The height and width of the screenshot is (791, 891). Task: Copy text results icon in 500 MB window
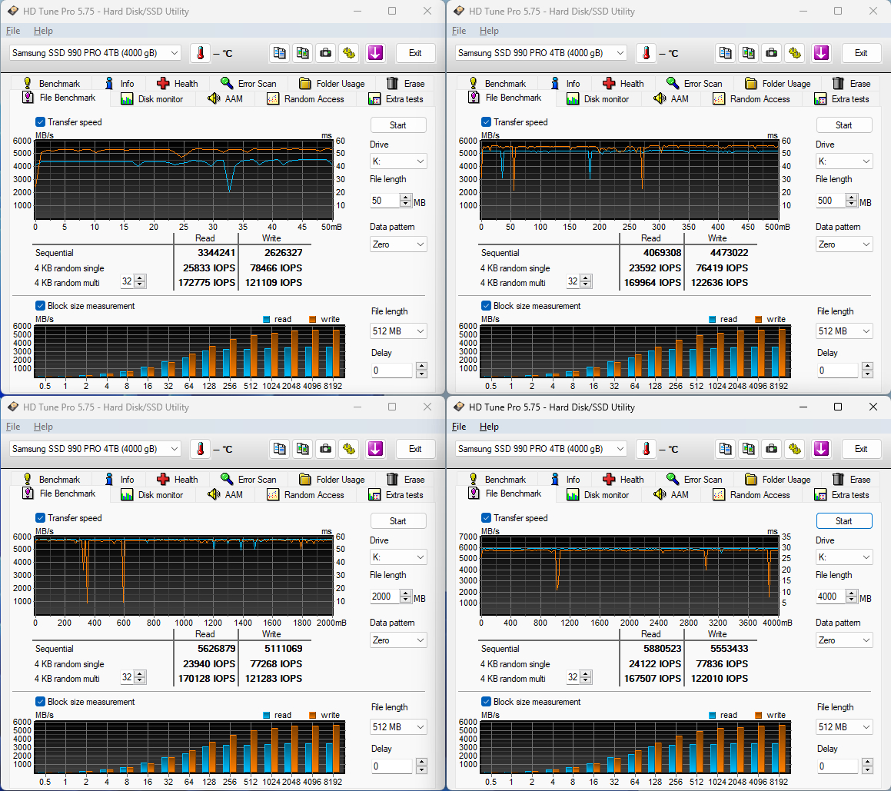click(726, 53)
